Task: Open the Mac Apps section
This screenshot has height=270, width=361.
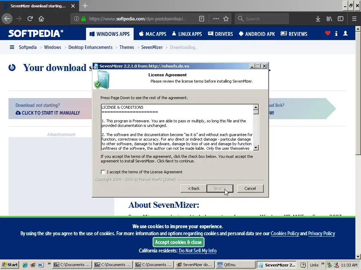Action: click(153, 34)
